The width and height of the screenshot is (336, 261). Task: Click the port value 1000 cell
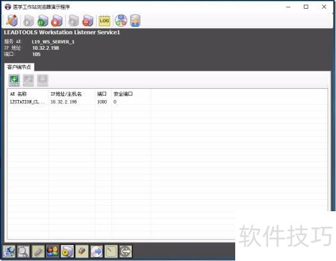pos(102,102)
